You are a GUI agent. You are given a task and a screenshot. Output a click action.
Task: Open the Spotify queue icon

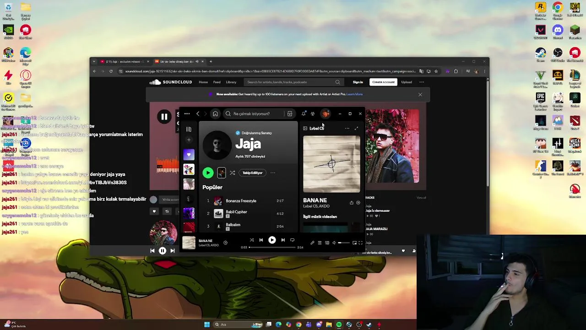[320, 243]
